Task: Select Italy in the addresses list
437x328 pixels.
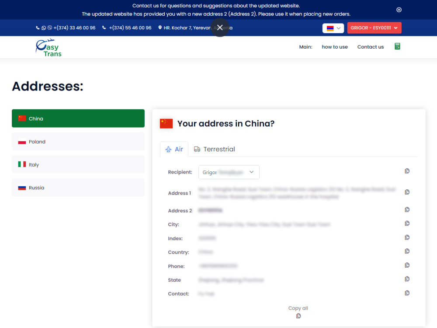Action: (x=78, y=164)
